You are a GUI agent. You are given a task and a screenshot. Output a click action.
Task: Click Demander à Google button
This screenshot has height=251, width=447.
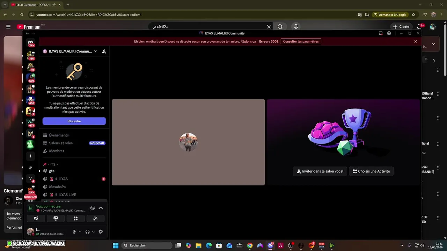point(390,15)
